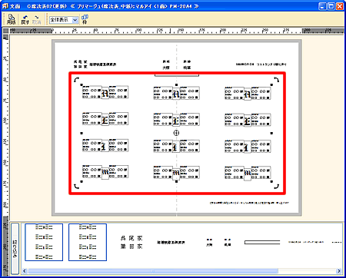The image size is (346, 278).
Task: Select table M in the center column
Action: (x=176, y=173)
